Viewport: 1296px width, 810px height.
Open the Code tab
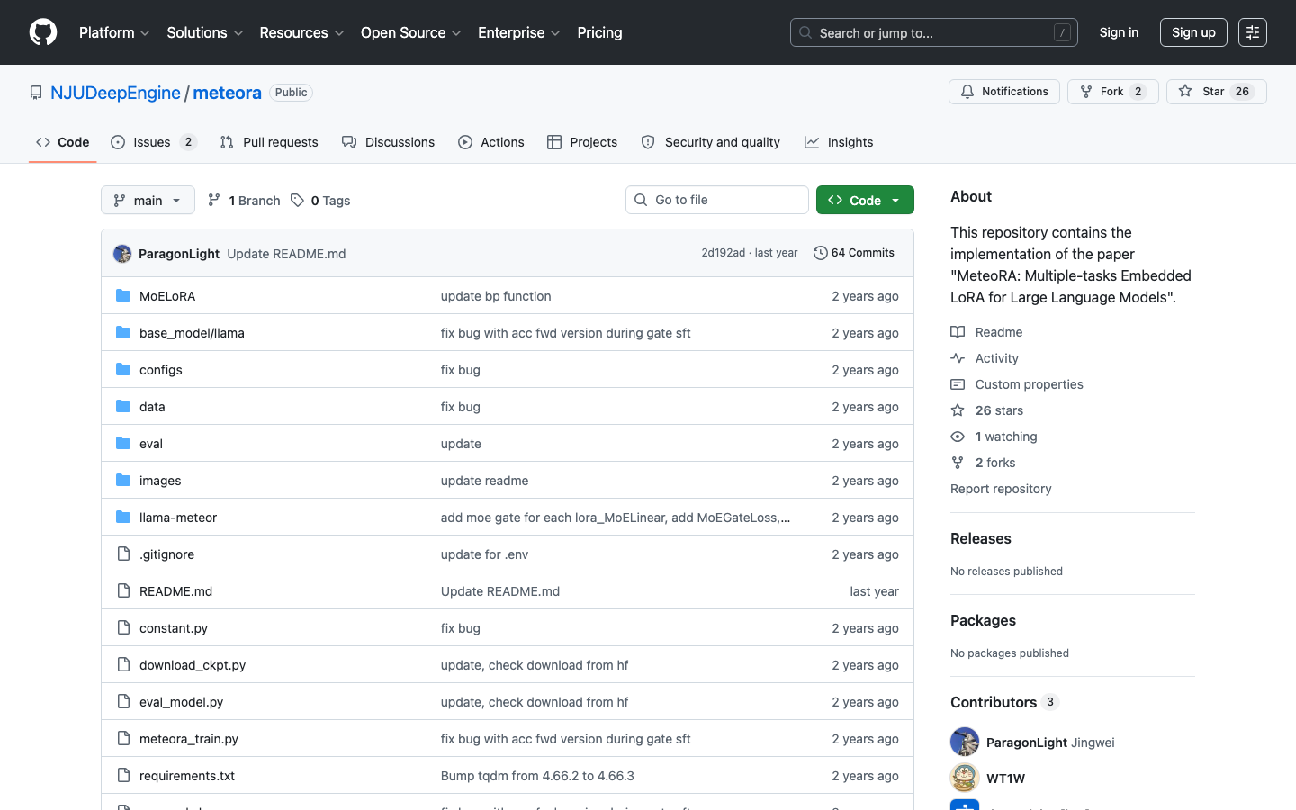click(x=63, y=142)
